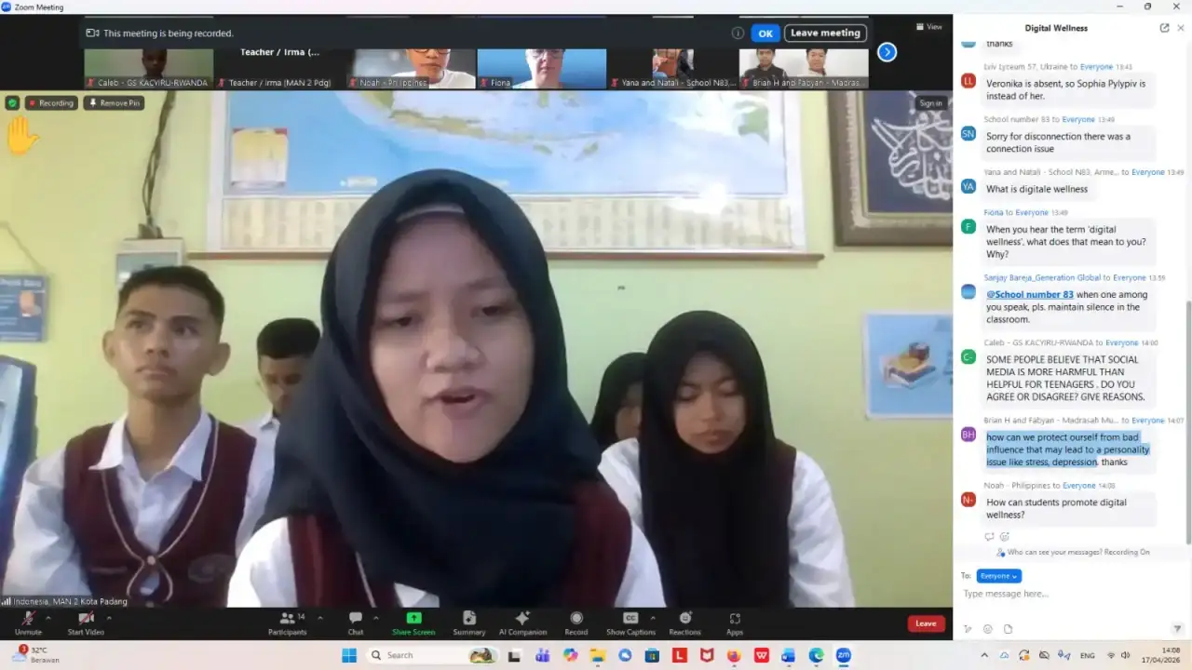
Task: Start sharing with the Share Screen icon
Action: [413, 623]
